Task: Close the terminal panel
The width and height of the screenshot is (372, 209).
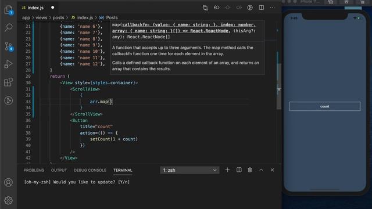Action: 273,170
